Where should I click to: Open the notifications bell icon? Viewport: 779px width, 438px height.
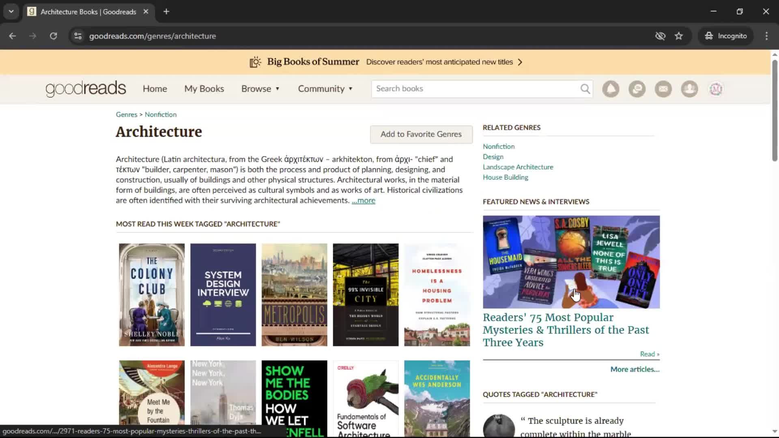(611, 89)
